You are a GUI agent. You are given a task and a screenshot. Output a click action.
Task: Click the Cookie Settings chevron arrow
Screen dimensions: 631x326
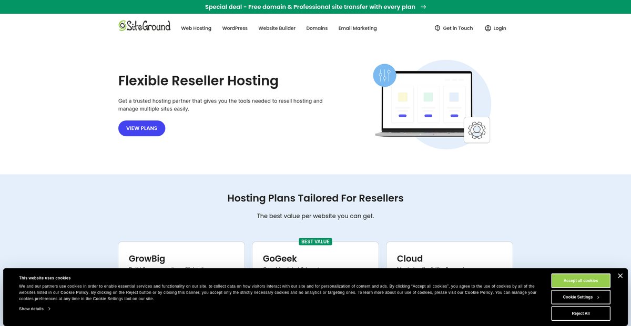598,298
